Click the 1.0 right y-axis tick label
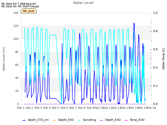Image resolution: width=167 pixels, height=125 pixels. tap(155, 13)
